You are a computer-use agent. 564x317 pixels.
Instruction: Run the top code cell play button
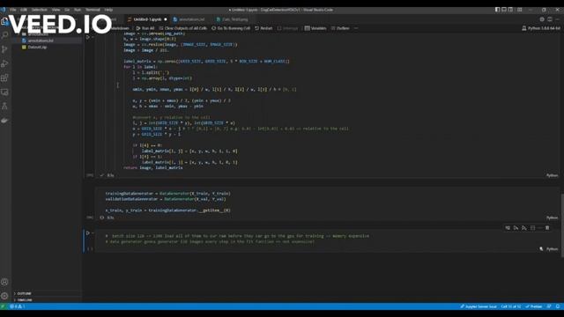pyautogui.click(x=87, y=37)
